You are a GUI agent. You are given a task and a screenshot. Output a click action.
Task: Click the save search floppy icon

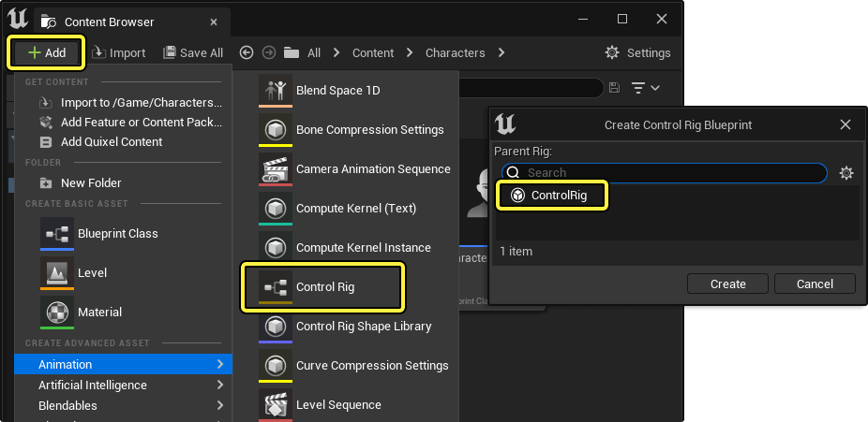tap(614, 88)
